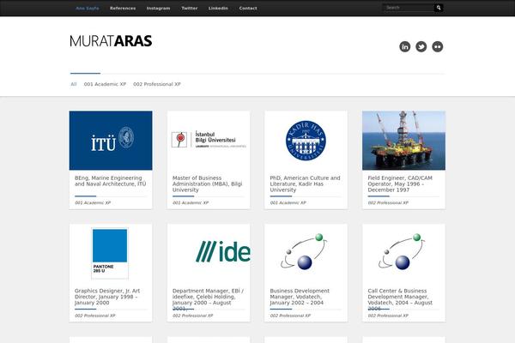
Task: Open Field Engineer, CAD/CAM Operator title
Action: 400,184
